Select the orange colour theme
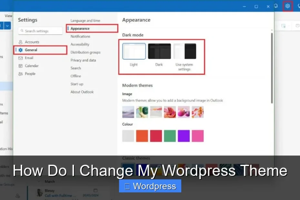This screenshot has height=200, width=300. click(x=142, y=136)
